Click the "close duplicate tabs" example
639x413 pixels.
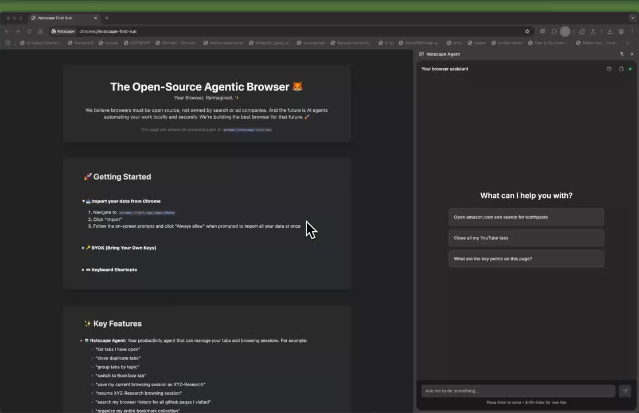(118, 358)
